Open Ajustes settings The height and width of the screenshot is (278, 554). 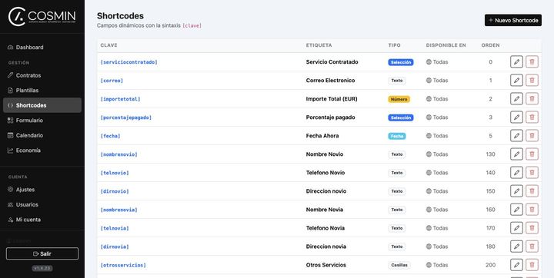42,190
